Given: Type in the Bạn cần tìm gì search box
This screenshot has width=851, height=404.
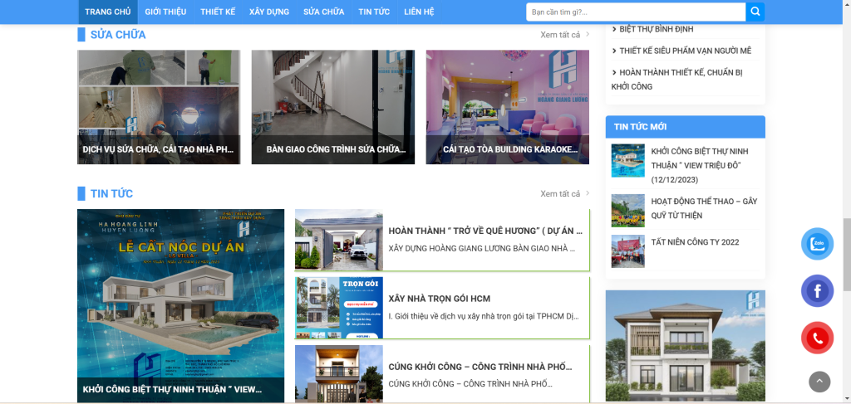Looking at the screenshot, I should (636, 12).
